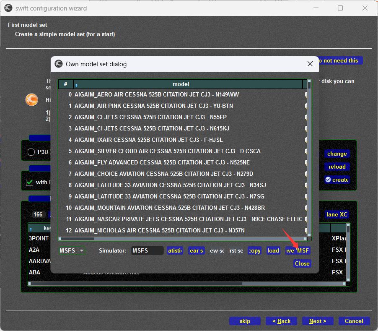Select row 5 Silver Cloud Air D-CSCA
Image resolution: width=378 pixels, height=331 pixels.
click(x=182, y=151)
